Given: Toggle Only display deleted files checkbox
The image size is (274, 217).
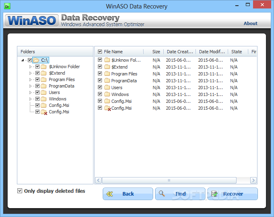Looking at the screenshot, I should 20,191.
